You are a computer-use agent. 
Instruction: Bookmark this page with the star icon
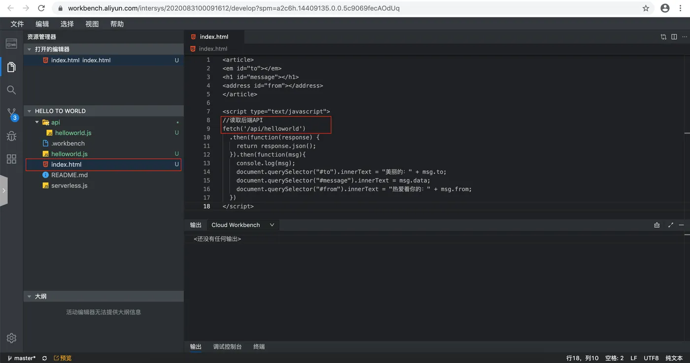click(x=646, y=8)
